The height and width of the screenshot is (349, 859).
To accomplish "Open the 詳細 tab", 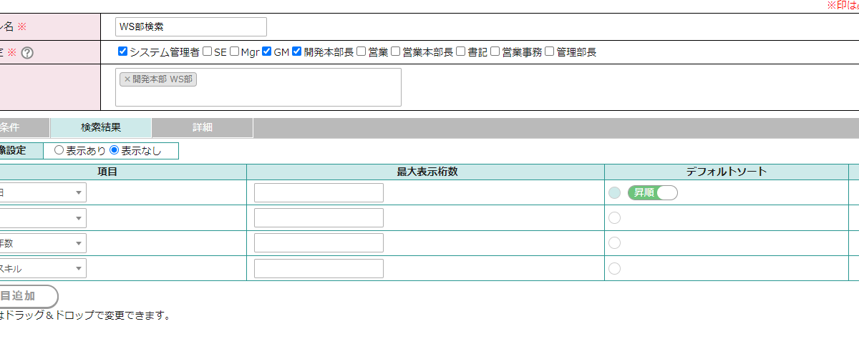I will 203,128.
